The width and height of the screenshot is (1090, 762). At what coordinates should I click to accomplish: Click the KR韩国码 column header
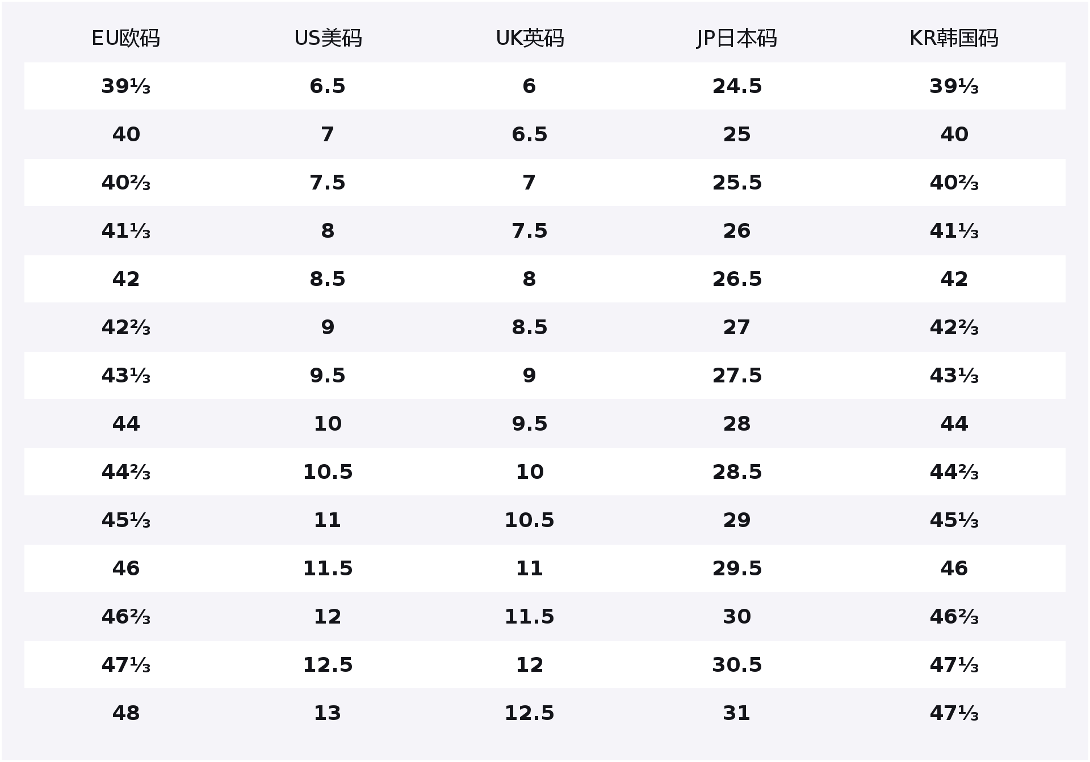(954, 39)
